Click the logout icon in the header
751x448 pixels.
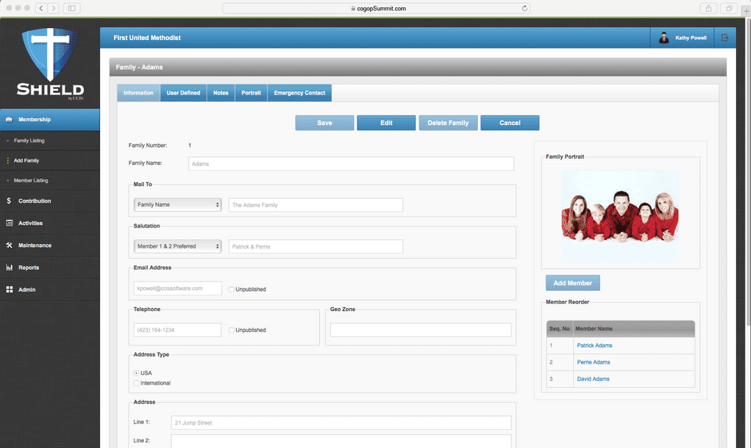point(724,38)
